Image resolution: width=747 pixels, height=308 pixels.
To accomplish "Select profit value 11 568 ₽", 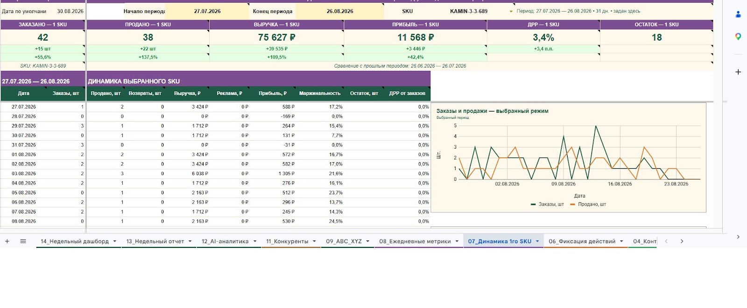I will [416, 37].
